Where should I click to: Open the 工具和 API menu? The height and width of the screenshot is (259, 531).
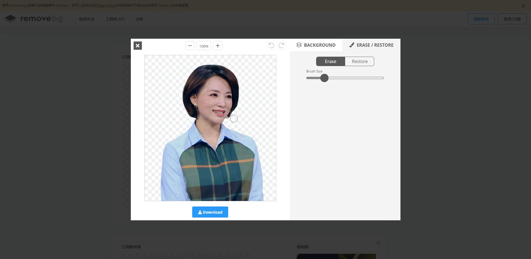115,19
